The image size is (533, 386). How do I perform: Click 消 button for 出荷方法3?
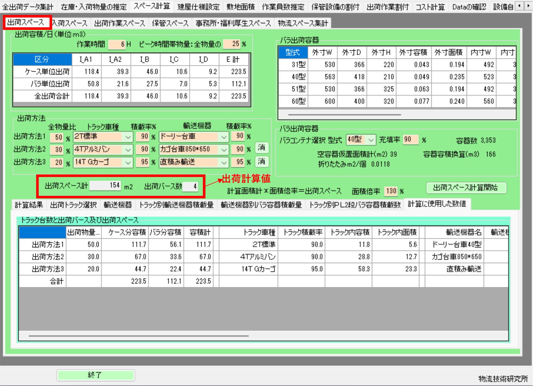261,162
